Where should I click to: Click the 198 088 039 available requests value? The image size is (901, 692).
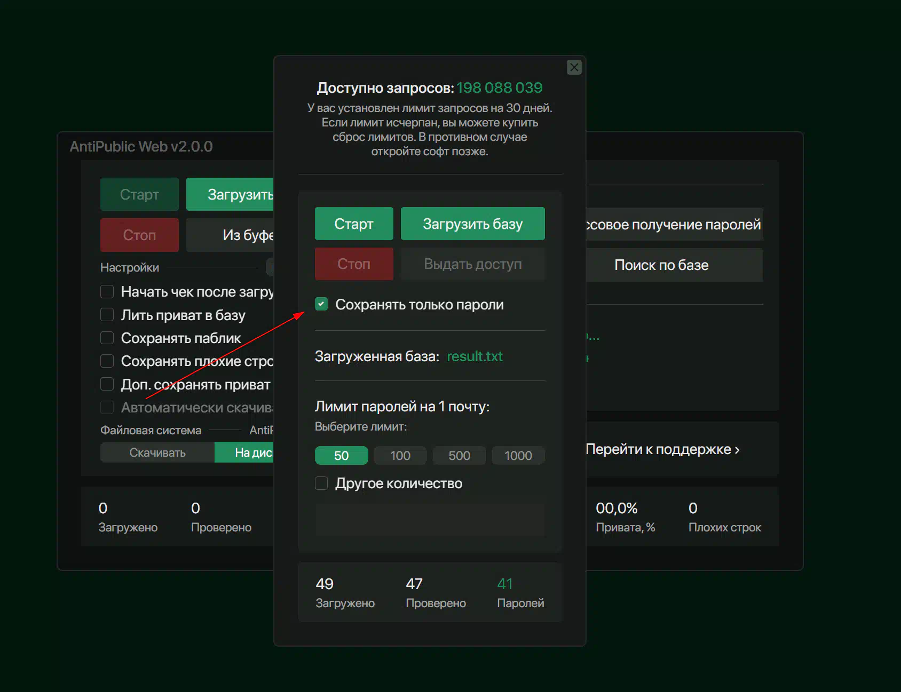(x=499, y=88)
